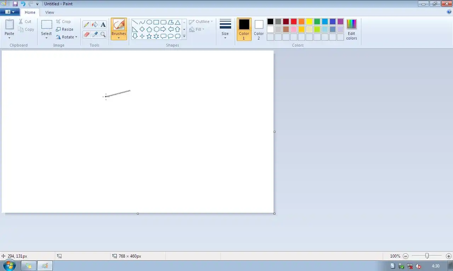Select the Color picker eyedropper tool
Image resolution: width=453 pixels, height=271 pixels.
tap(94, 34)
